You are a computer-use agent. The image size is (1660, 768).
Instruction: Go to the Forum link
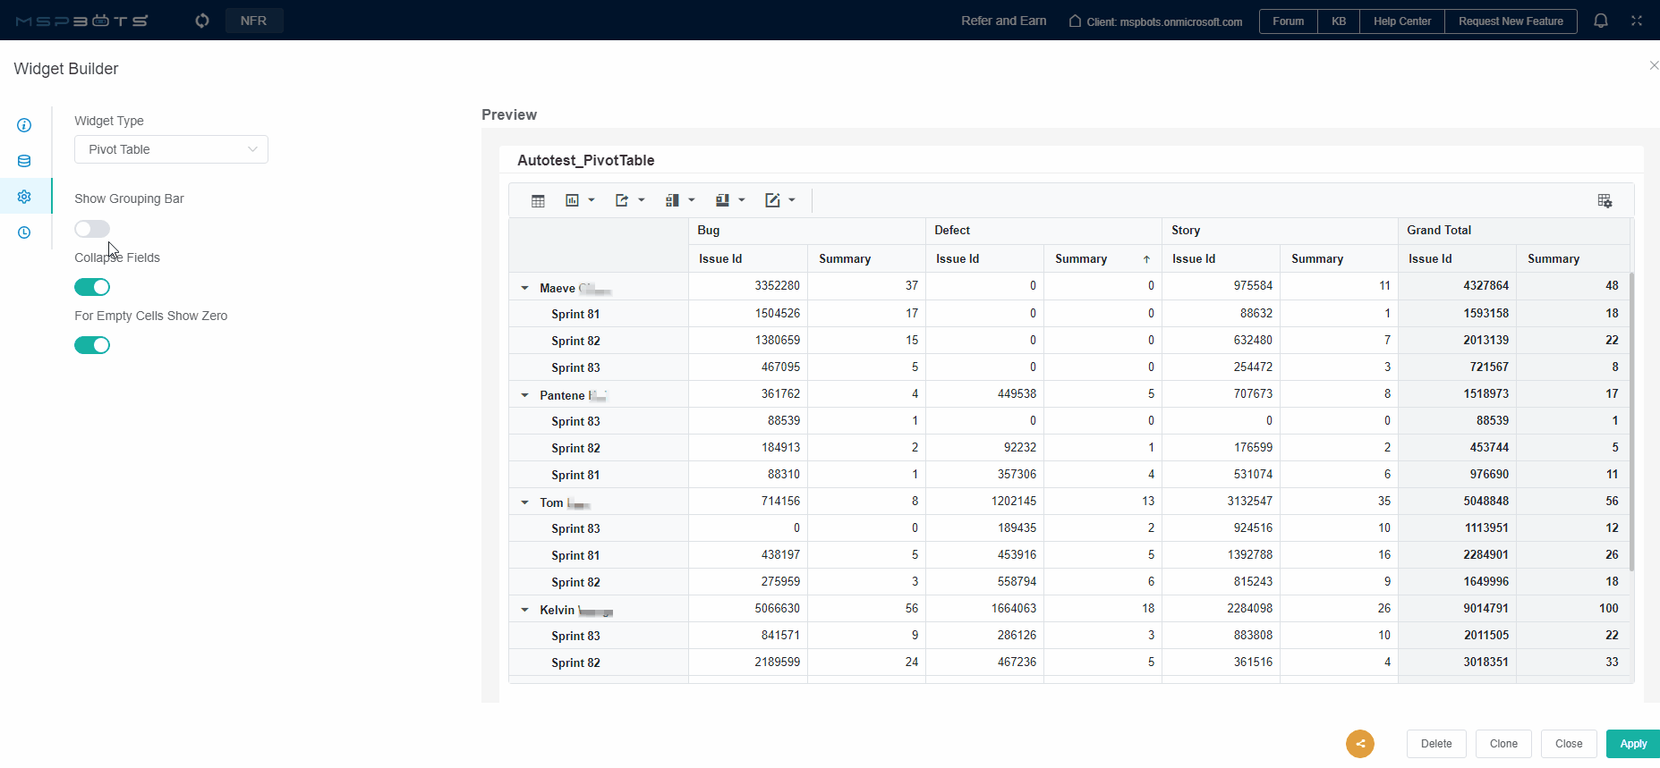[1288, 21]
